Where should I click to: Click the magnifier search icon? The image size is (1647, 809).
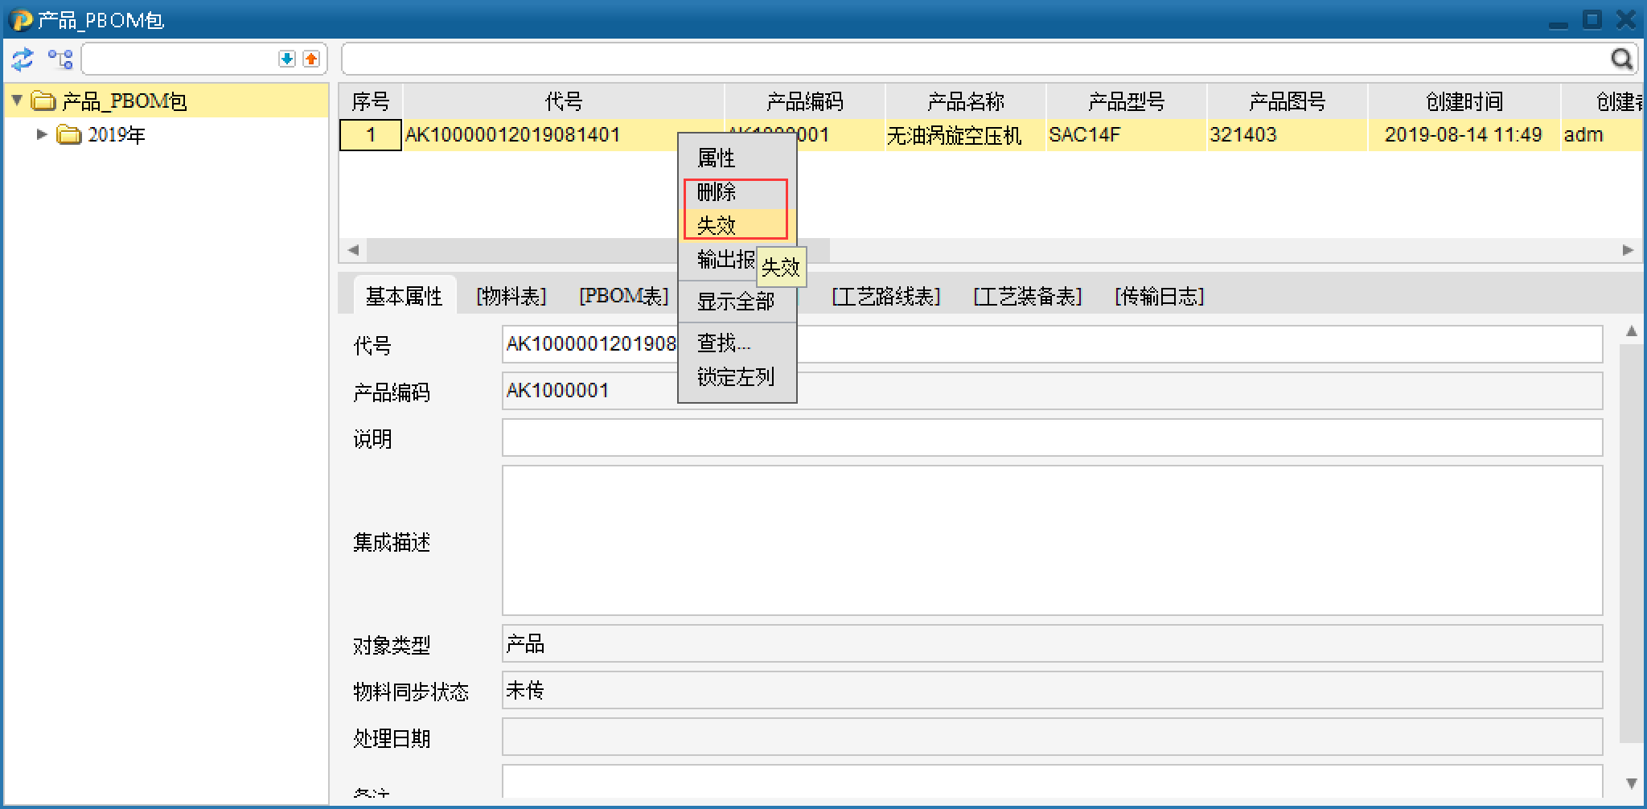(x=1622, y=59)
